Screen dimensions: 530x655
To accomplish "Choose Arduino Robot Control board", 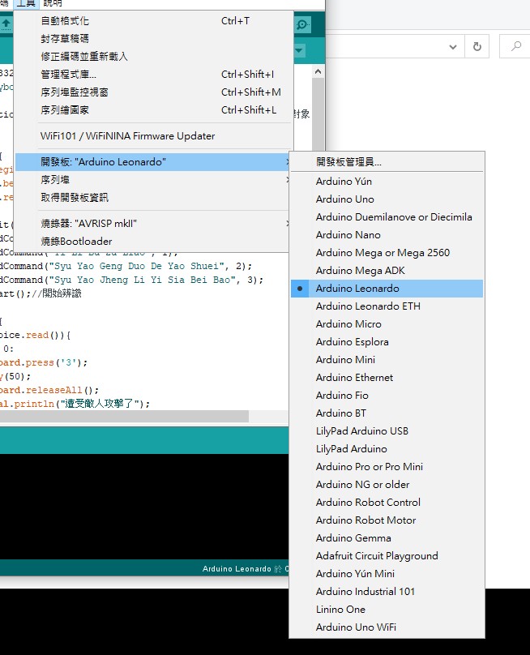I will pyautogui.click(x=387, y=503).
